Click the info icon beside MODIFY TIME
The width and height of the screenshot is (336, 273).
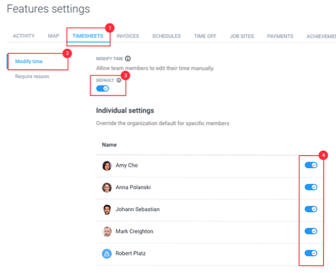128,59
